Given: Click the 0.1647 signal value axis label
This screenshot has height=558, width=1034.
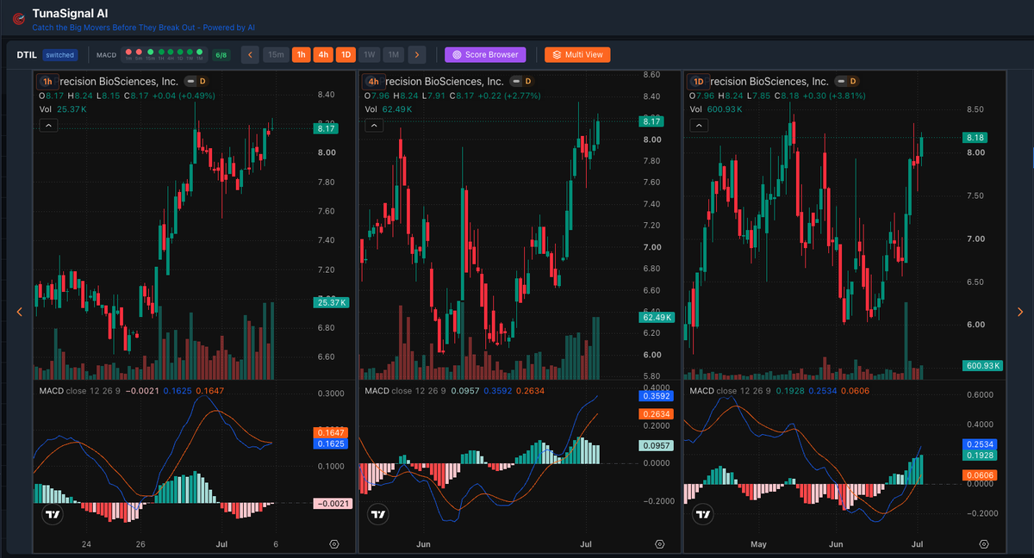Looking at the screenshot, I should (x=333, y=432).
